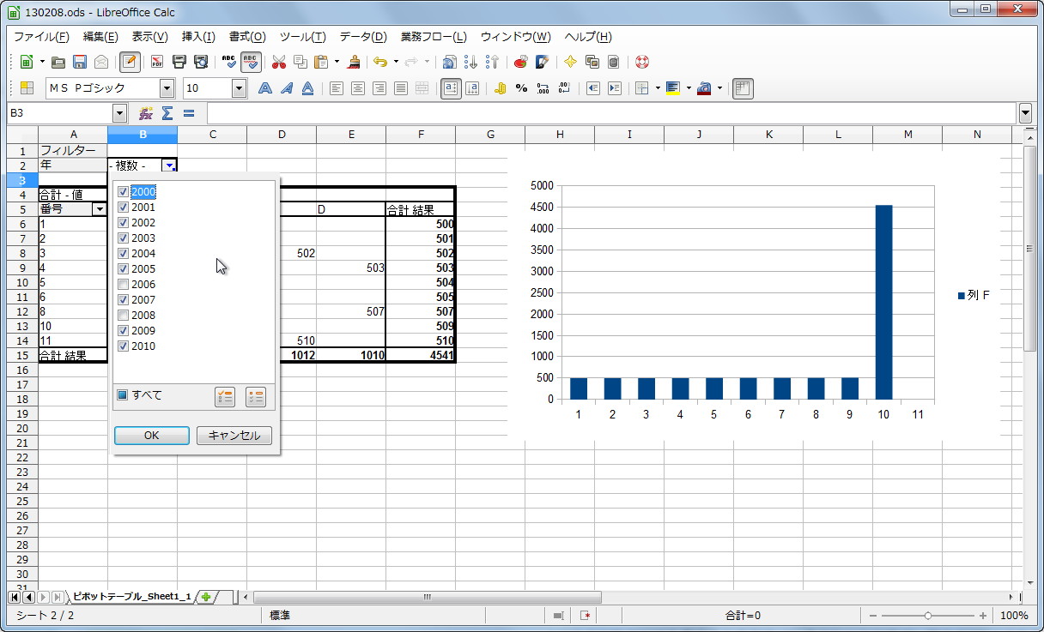Screen dimensions: 1044x632
Task: Print the file directly
Action: (x=179, y=62)
